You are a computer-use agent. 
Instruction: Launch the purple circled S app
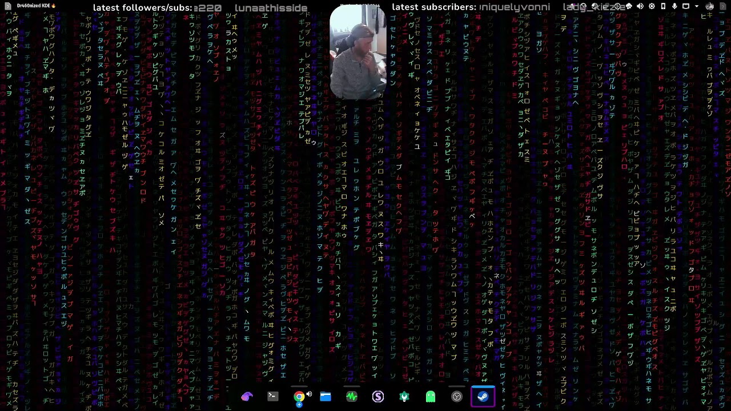pyautogui.click(x=377, y=397)
